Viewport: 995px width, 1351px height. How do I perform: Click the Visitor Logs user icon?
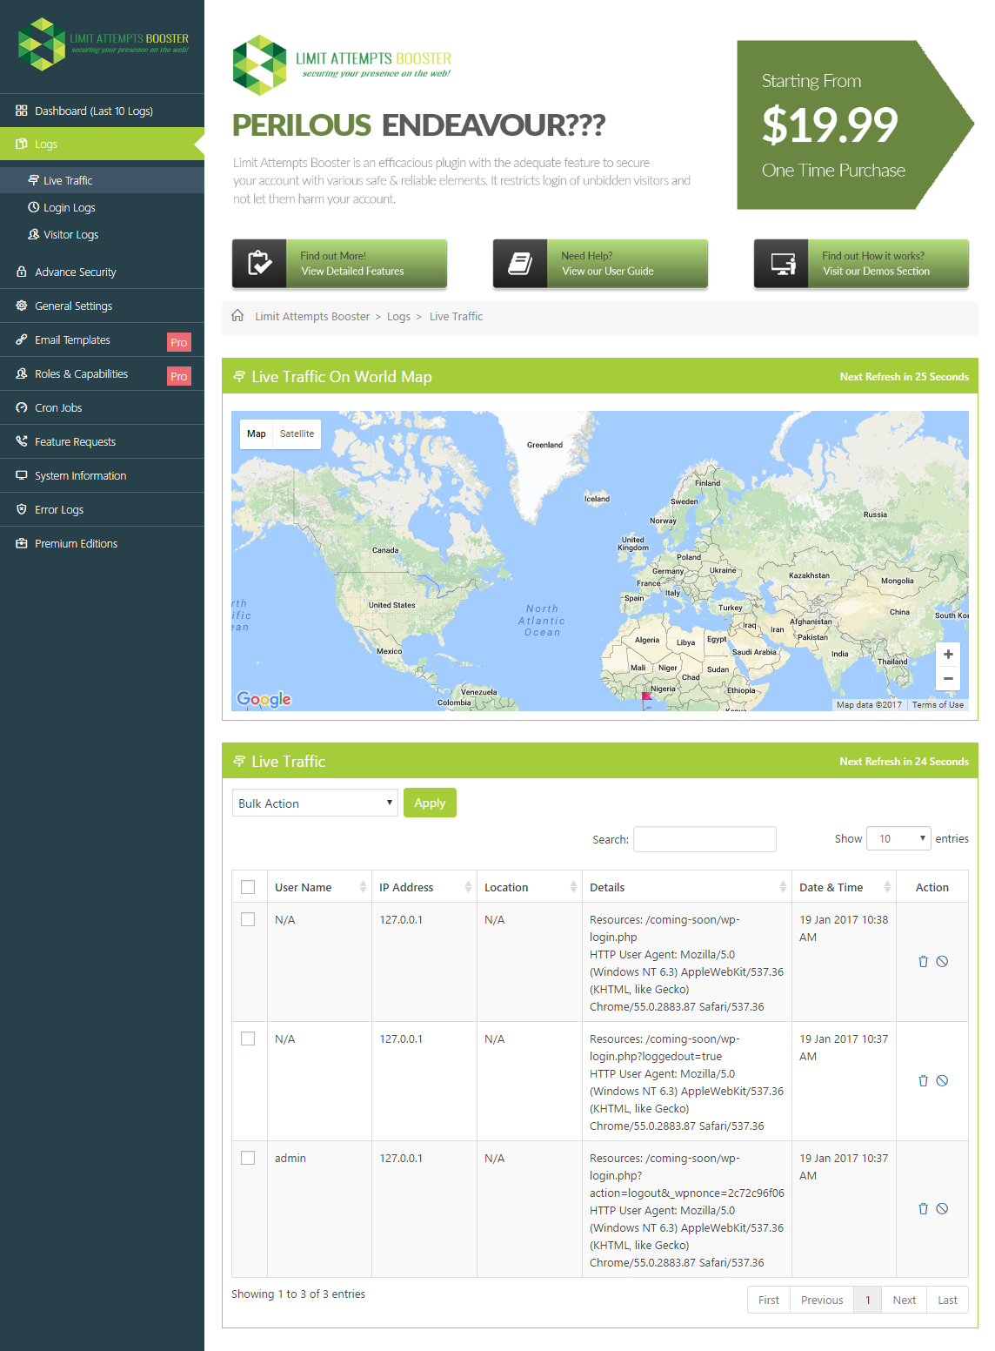33,234
